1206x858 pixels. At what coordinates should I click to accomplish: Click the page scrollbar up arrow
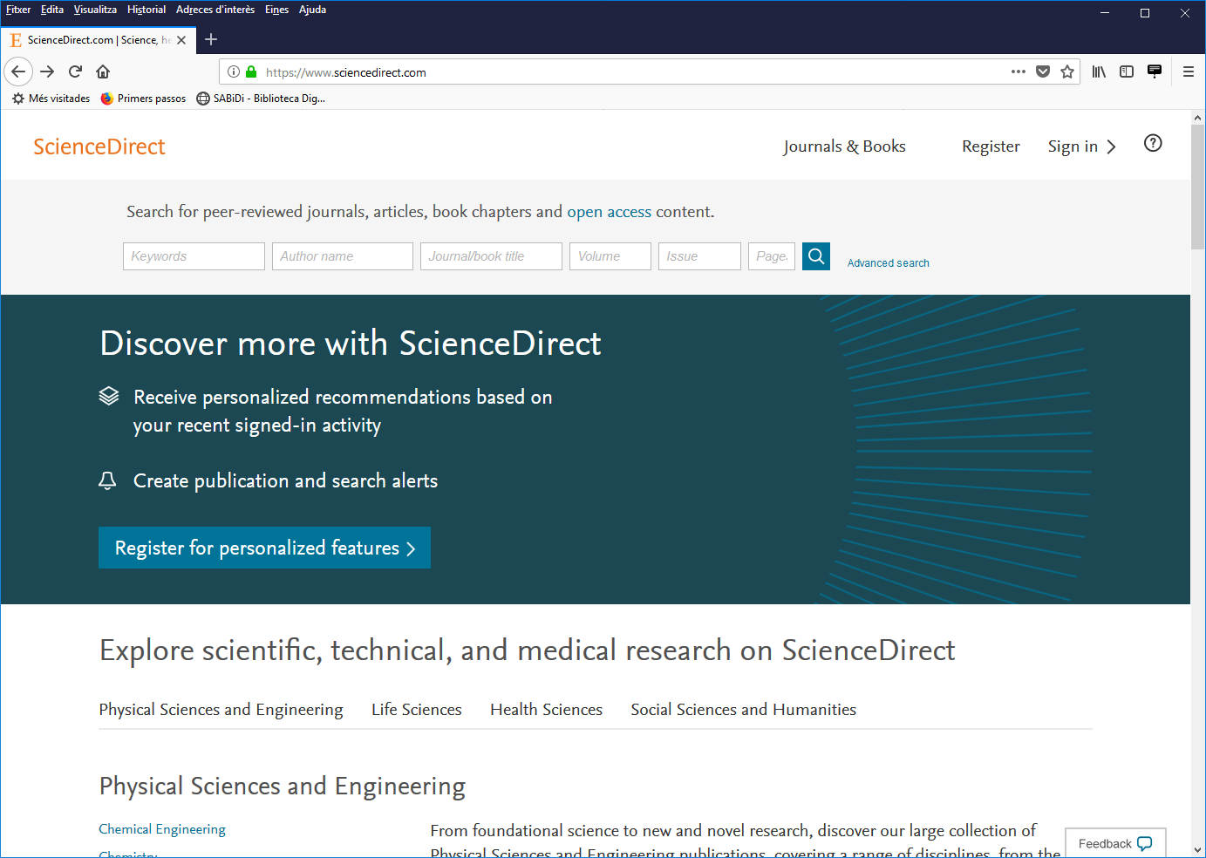click(x=1197, y=117)
